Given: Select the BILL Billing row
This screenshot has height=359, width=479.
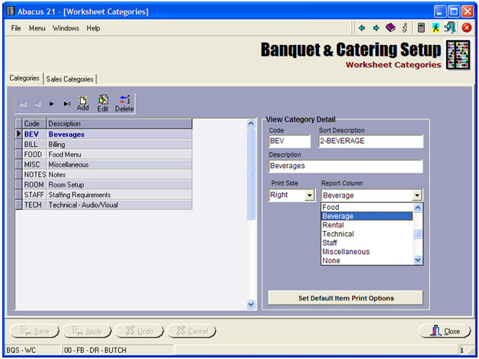Looking at the screenshot, I should point(104,145).
